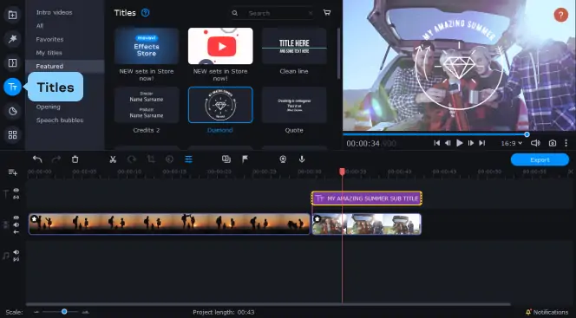Click the preview progress slider handle
Screen dimensions: 576x318
527,134
